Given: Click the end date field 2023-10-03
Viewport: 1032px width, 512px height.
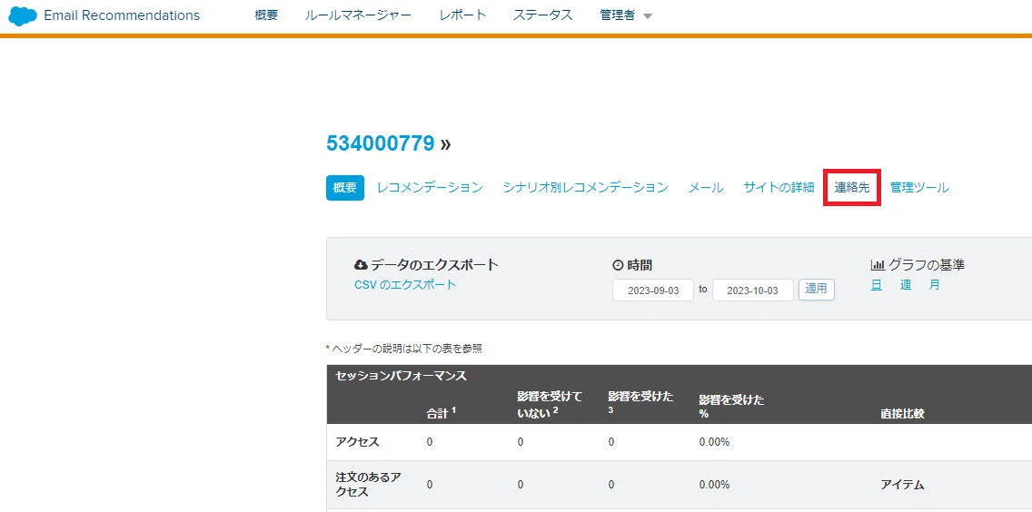Looking at the screenshot, I should (x=753, y=290).
